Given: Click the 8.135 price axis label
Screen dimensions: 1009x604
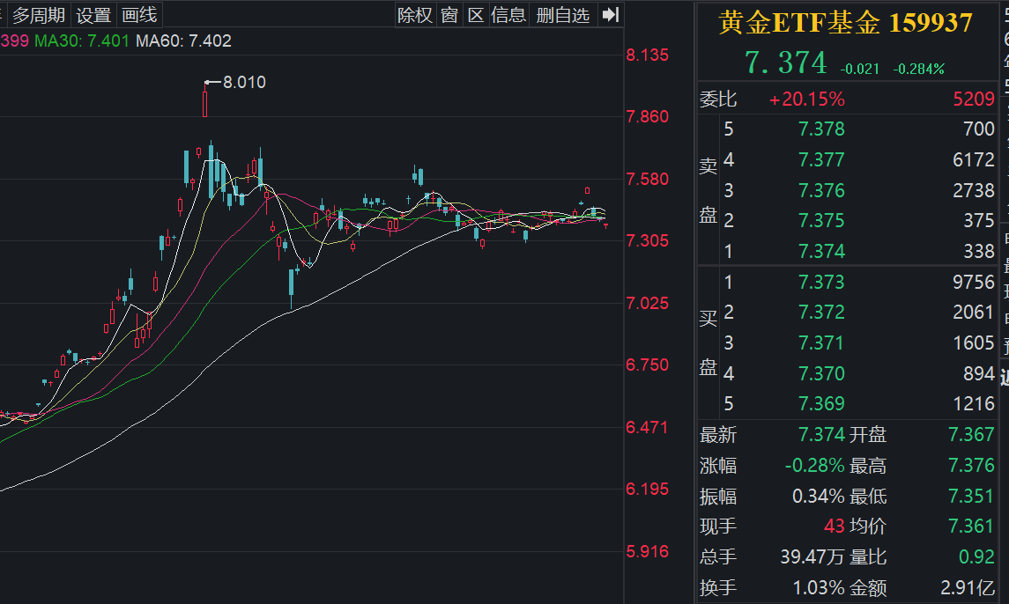Looking at the screenshot, I should (646, 54).
